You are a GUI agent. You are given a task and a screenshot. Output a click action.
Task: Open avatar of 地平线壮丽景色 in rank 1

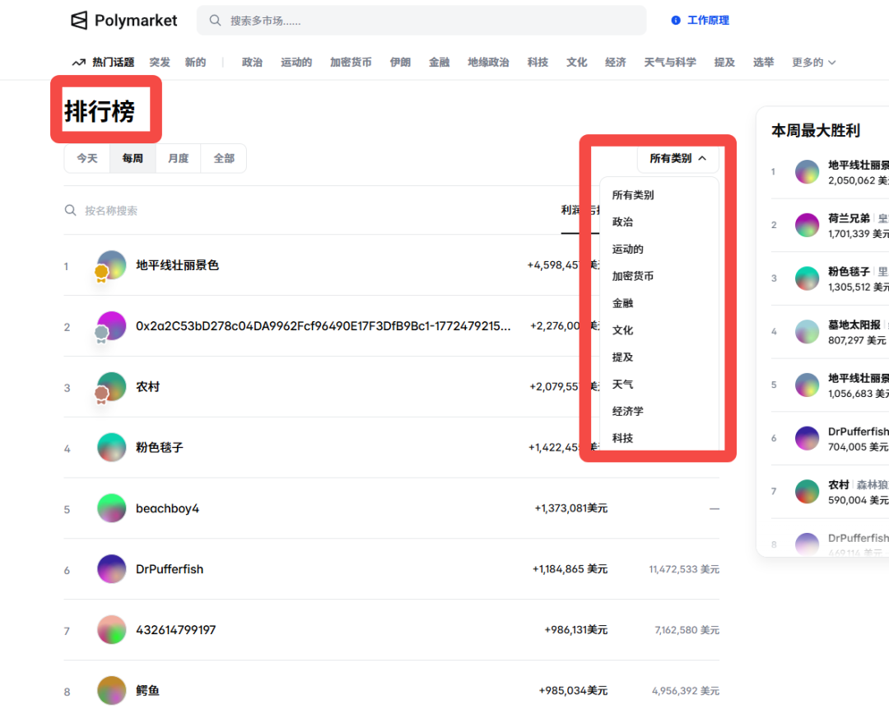point(112,265)
